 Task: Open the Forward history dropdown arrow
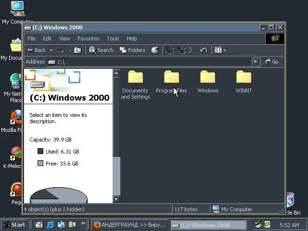pos(69,51)
